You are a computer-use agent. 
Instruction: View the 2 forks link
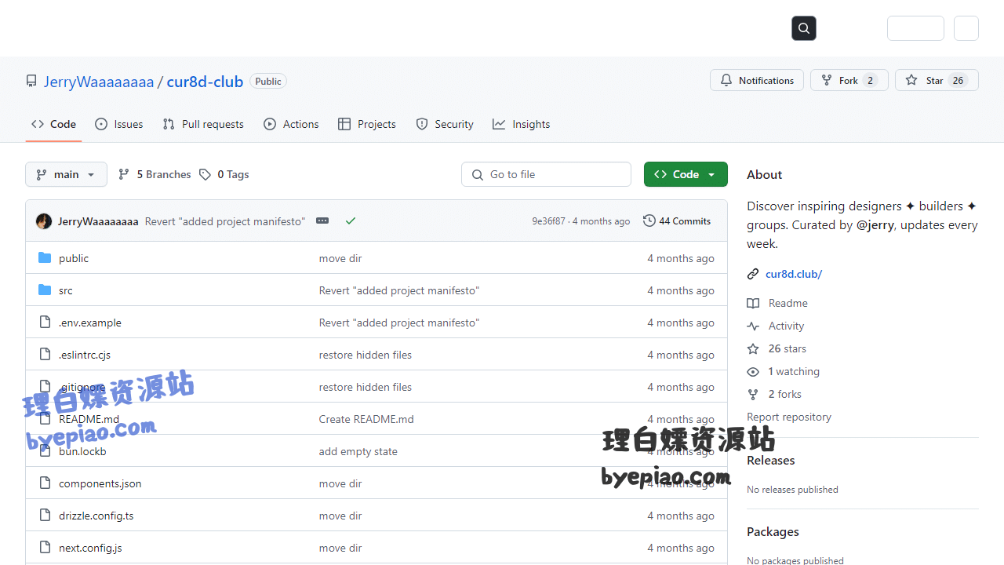tap(785, 394)
